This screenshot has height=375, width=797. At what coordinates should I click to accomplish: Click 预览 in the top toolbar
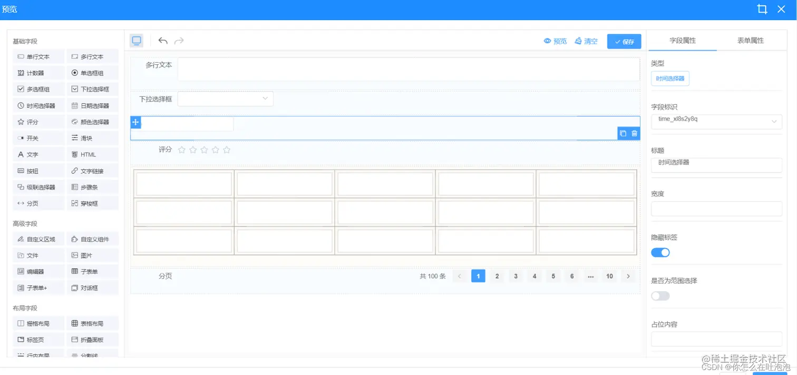click(555, 40)
